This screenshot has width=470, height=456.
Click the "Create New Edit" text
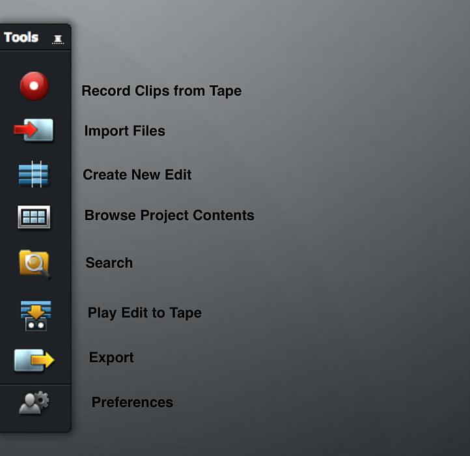[x=137, y=175]
